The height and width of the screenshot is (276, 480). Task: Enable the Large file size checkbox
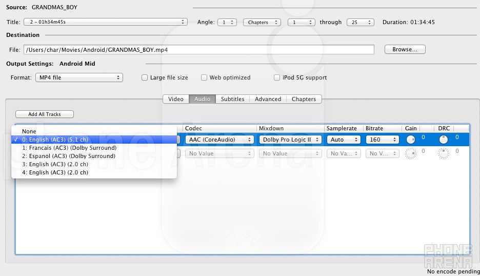145,77
